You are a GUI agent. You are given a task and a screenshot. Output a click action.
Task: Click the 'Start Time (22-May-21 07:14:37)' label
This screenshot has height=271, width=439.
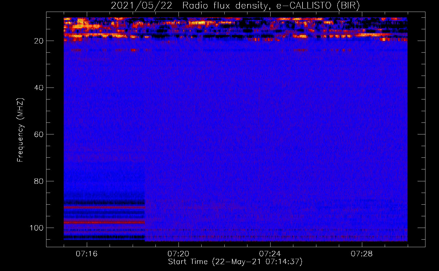(x=235, y=262)
